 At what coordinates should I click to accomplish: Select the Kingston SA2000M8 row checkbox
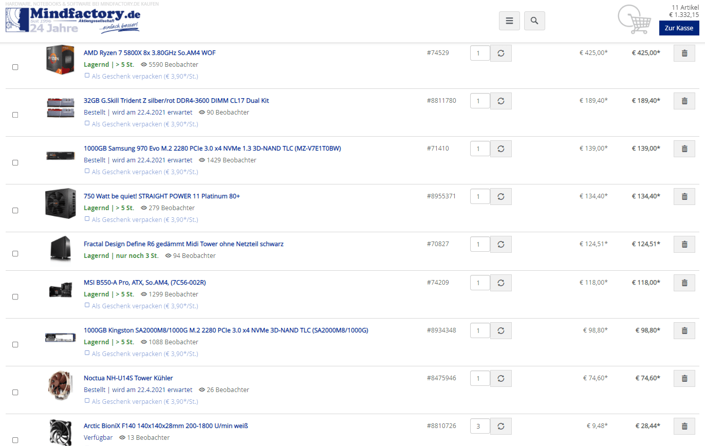point(15,345)
